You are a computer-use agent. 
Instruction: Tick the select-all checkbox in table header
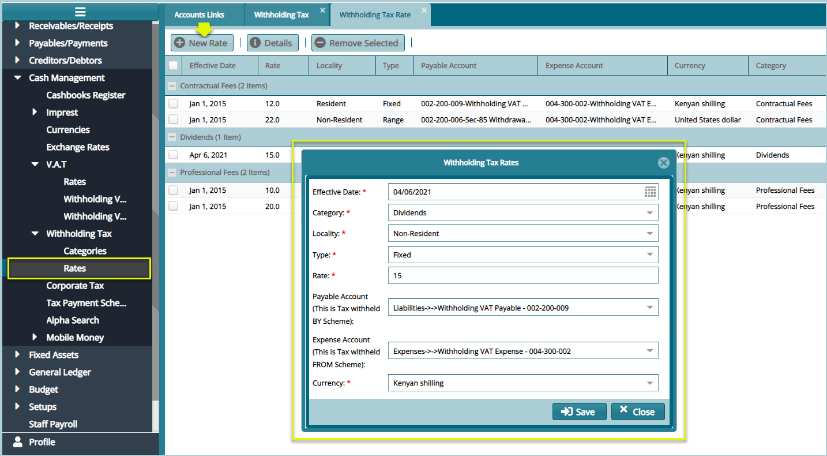tap(173, 66)
